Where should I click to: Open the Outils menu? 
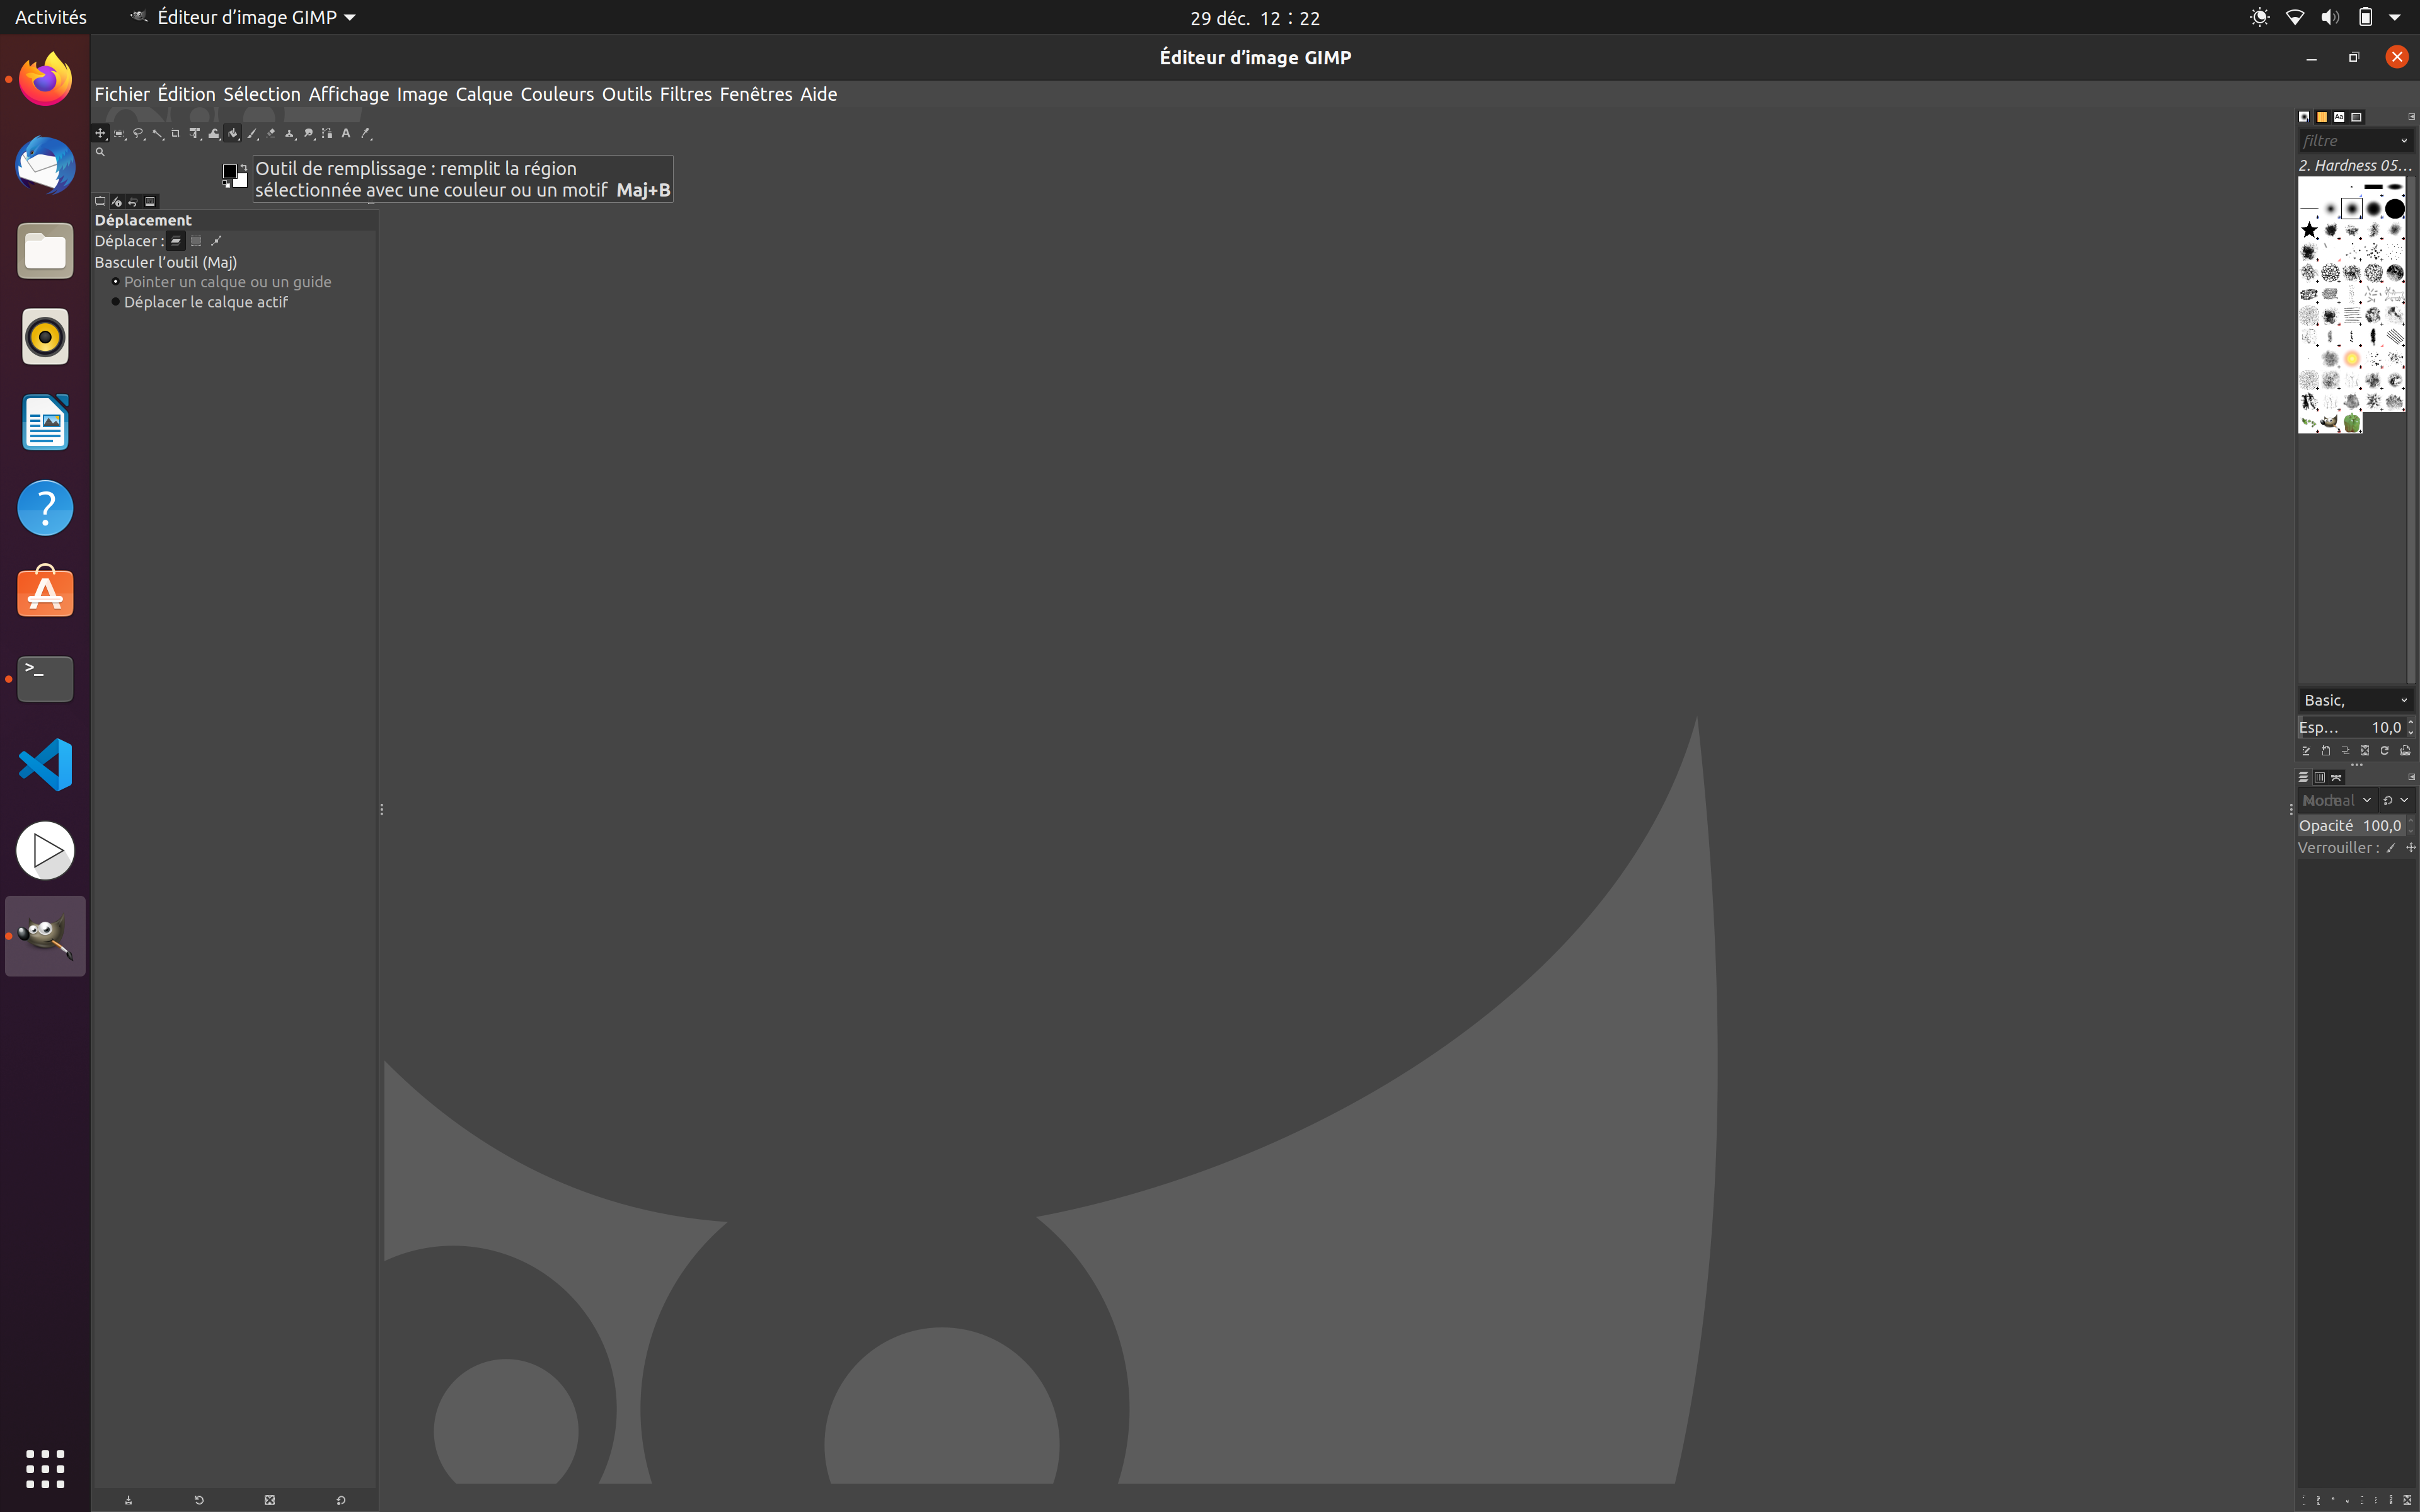tap(627, 94)
